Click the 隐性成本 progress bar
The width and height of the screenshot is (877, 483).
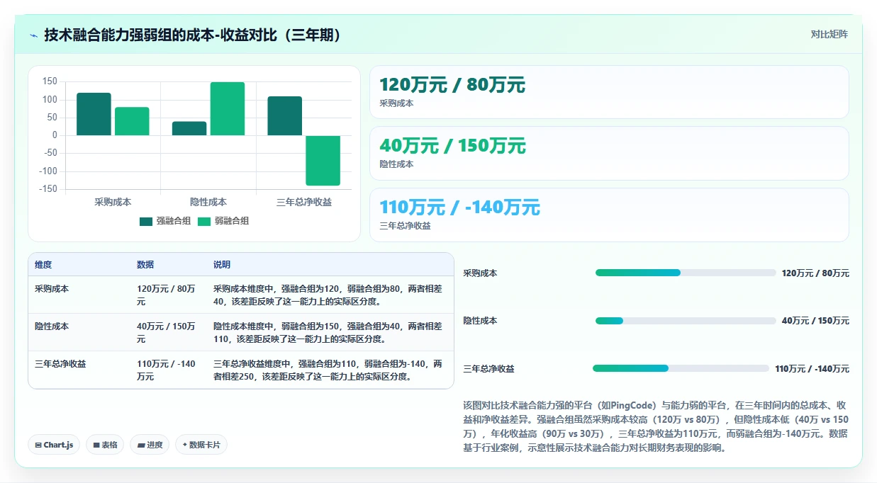pyautogui.click(x=686, y=321)
